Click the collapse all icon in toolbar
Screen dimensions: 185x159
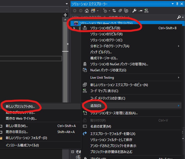(x=120, y=11)
